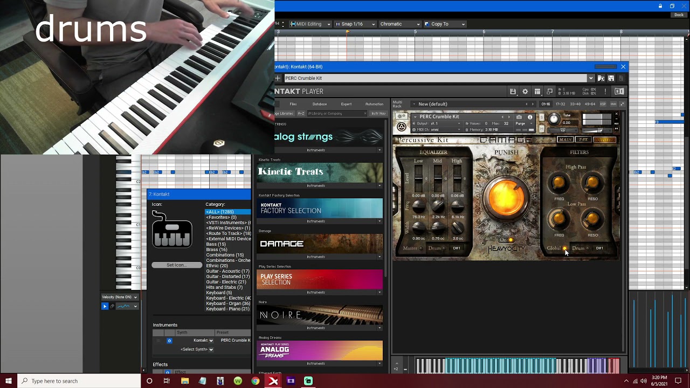The width and height of the screenshot is (690, 388).
Task: Click the Kontakt minimize view icon
Action: [x=549, y=92]
